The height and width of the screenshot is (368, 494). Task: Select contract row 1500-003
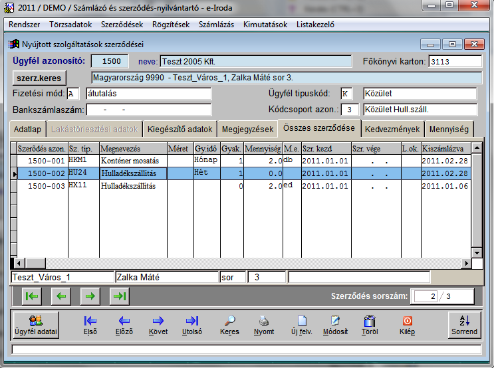[x=41, y=186]
